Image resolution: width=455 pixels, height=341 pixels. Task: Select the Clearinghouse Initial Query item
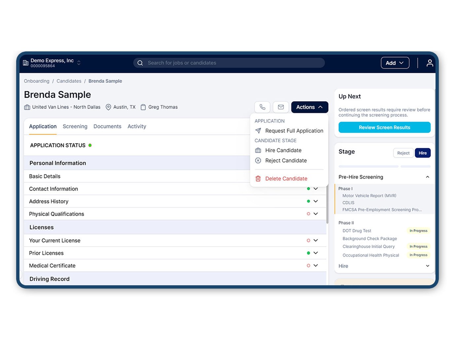[x=368, y=247]
